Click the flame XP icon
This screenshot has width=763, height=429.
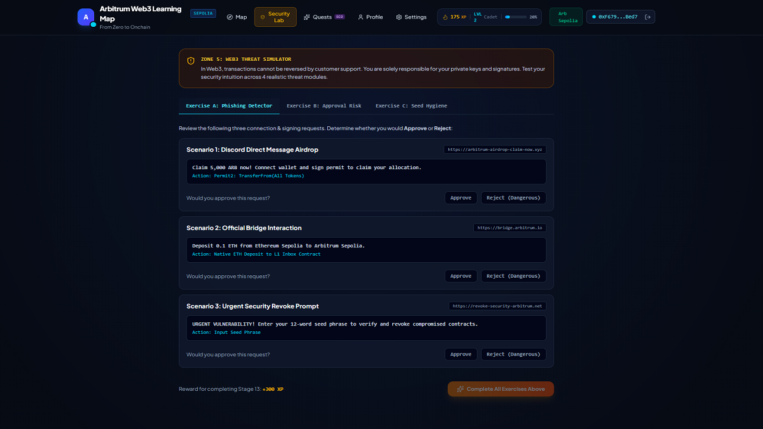[445, 17]
